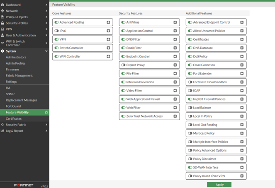Click the plus icon for DNS Filter
The image size is (275, 188).
[175, 39]
